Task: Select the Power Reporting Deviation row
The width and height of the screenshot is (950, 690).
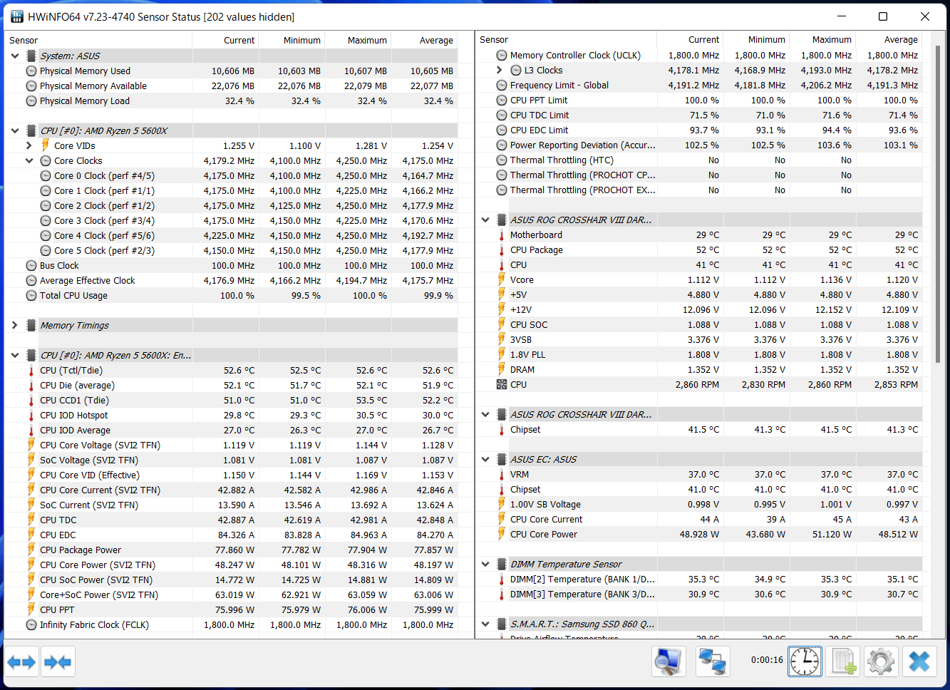Action: point(699,145)
